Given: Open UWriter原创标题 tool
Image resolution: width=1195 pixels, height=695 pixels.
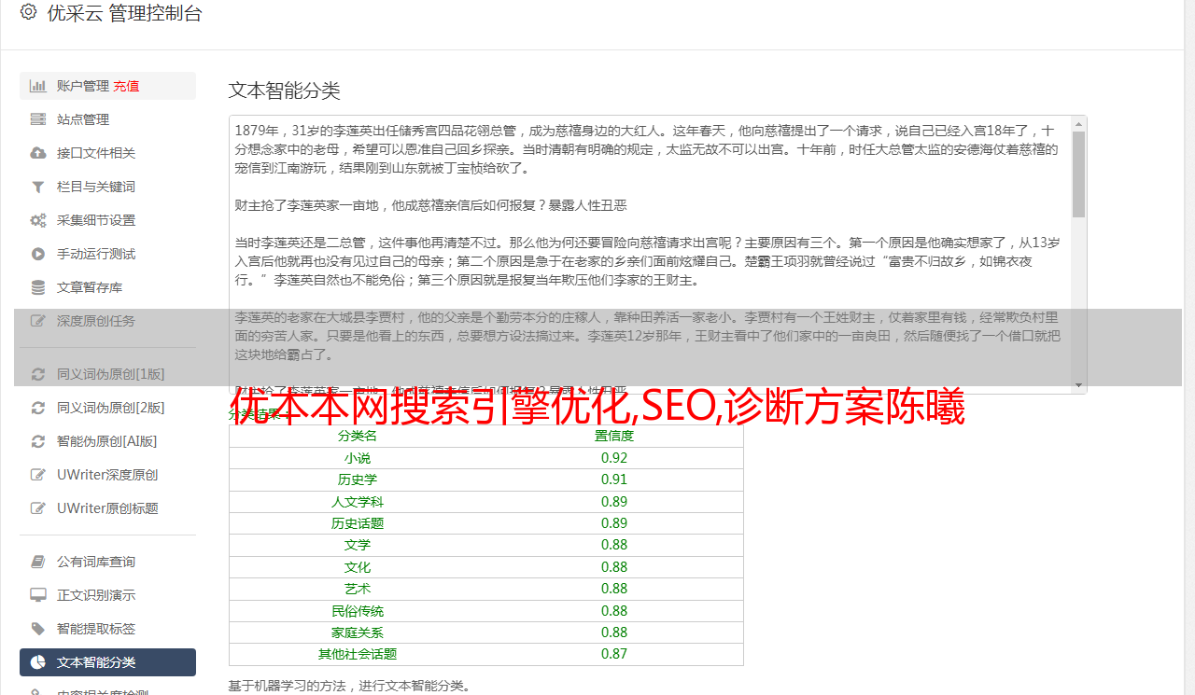Looking at the screenshot, I should [x=107, y=508].
